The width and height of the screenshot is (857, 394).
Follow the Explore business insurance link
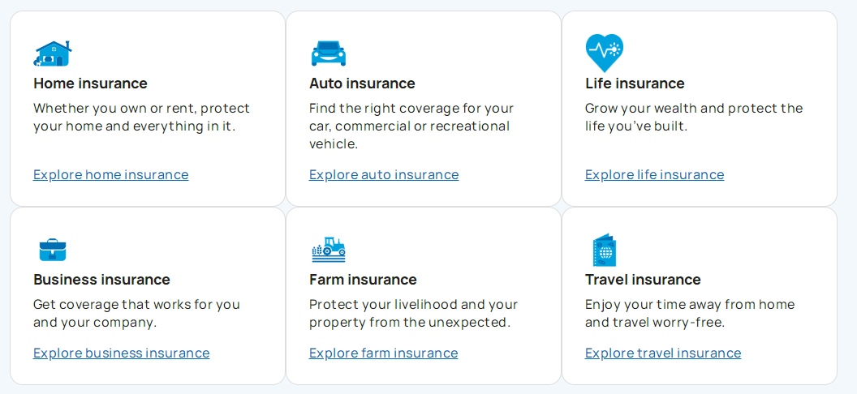(122, 353)
